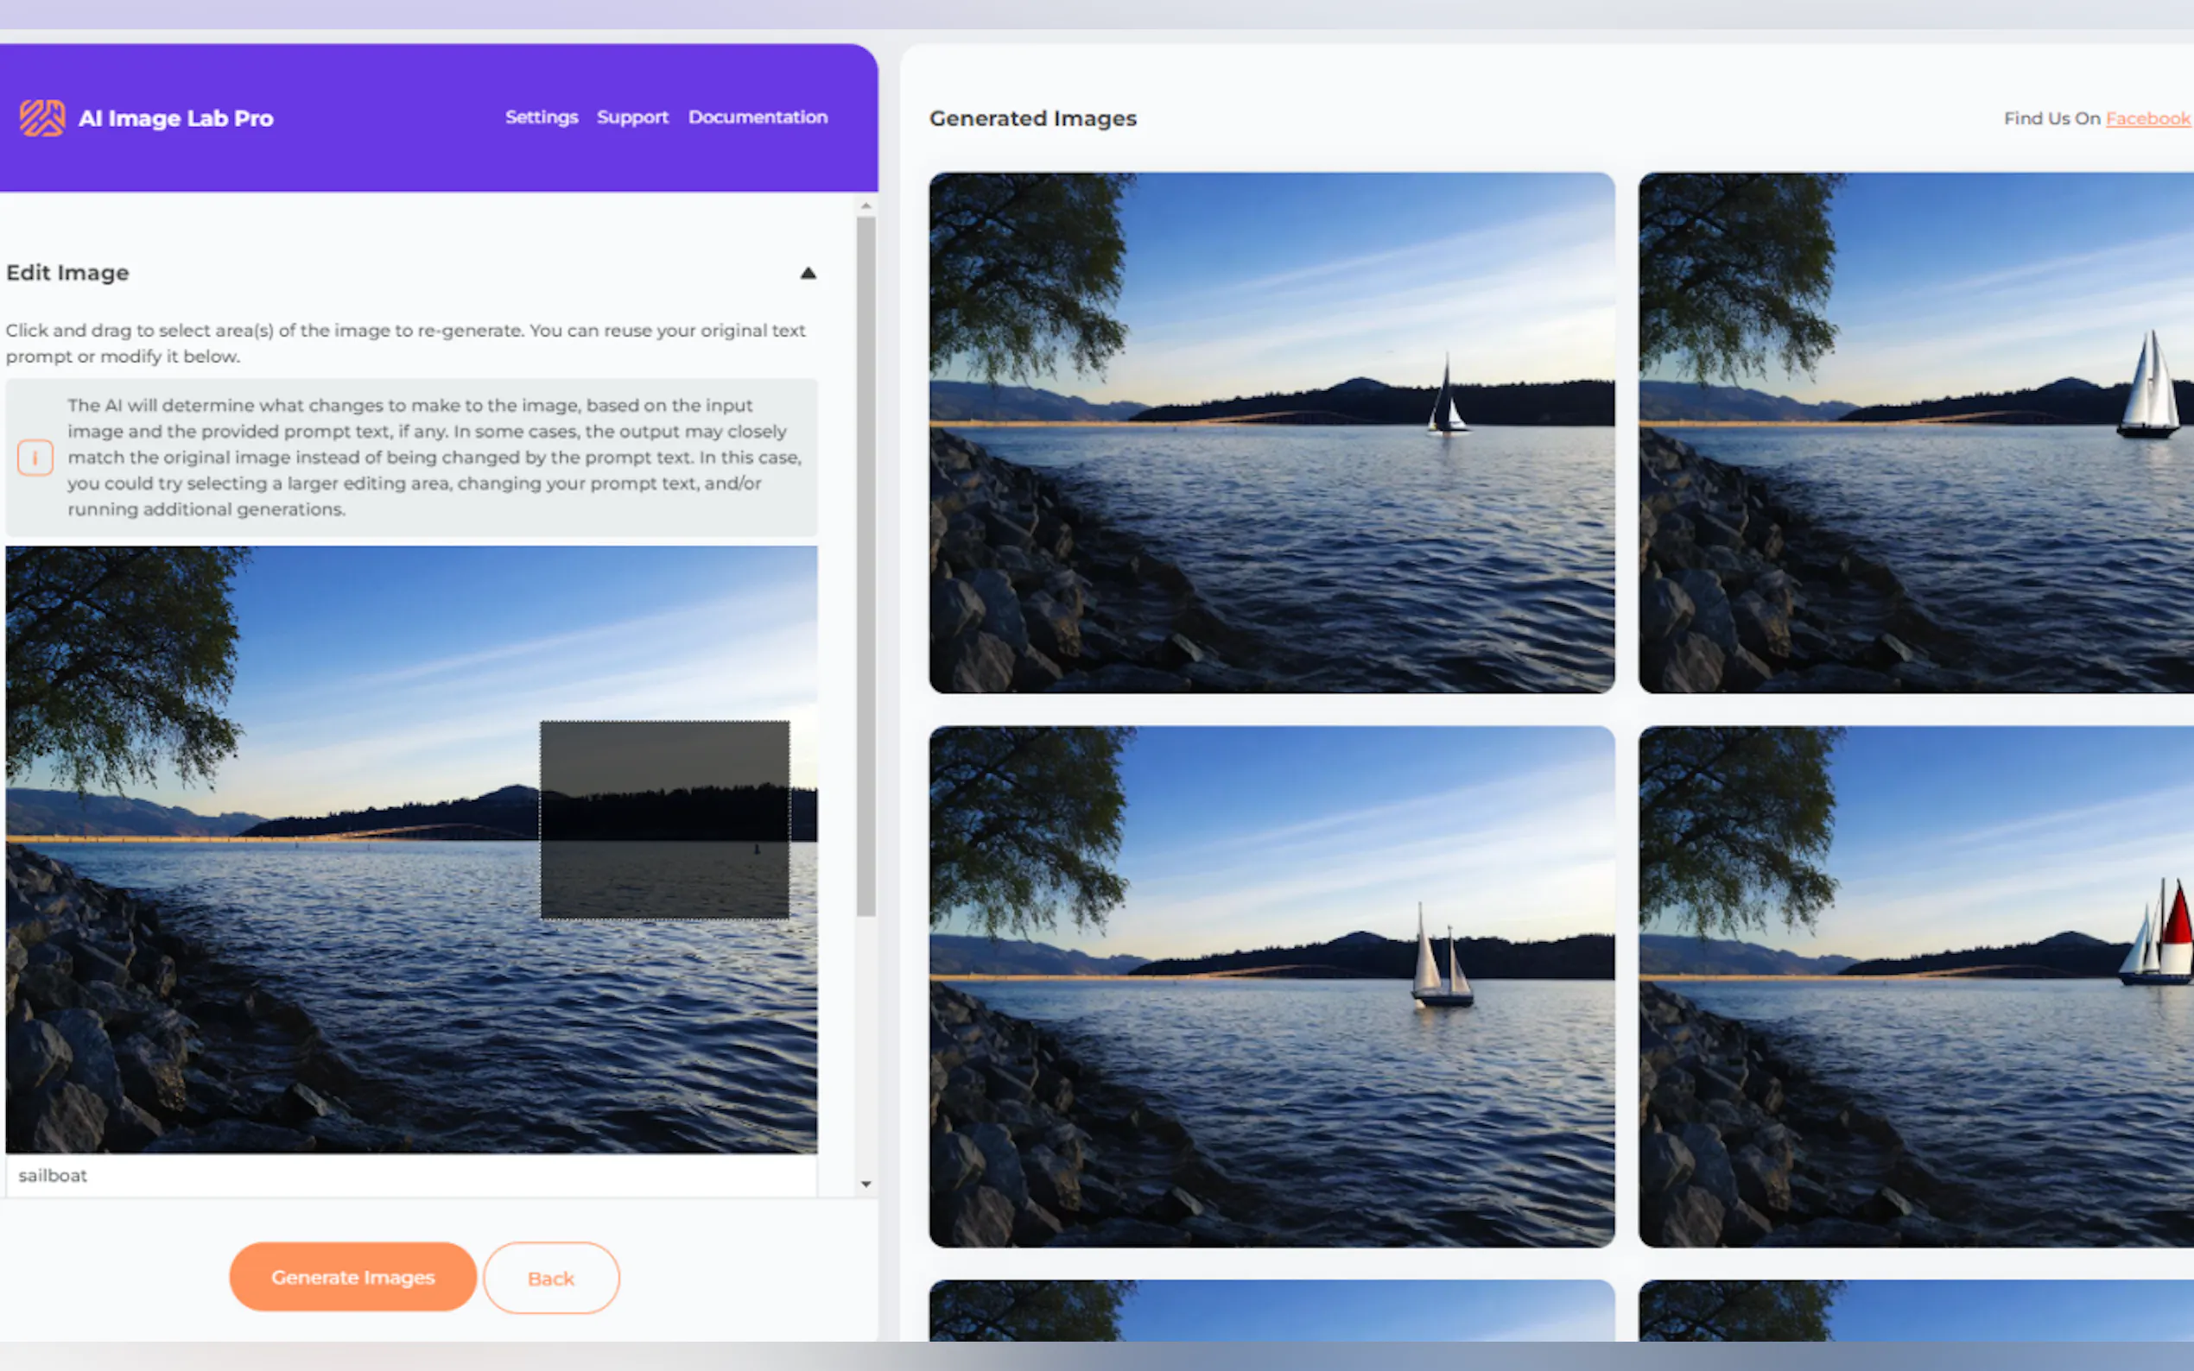This screenshot has height=1371, width=2194.
Task: Follow the Facebook link
Action: [x=2147, y=119]
